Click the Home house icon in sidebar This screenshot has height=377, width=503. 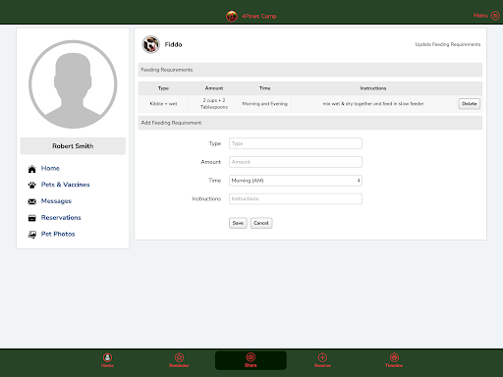tap(31, 169)
